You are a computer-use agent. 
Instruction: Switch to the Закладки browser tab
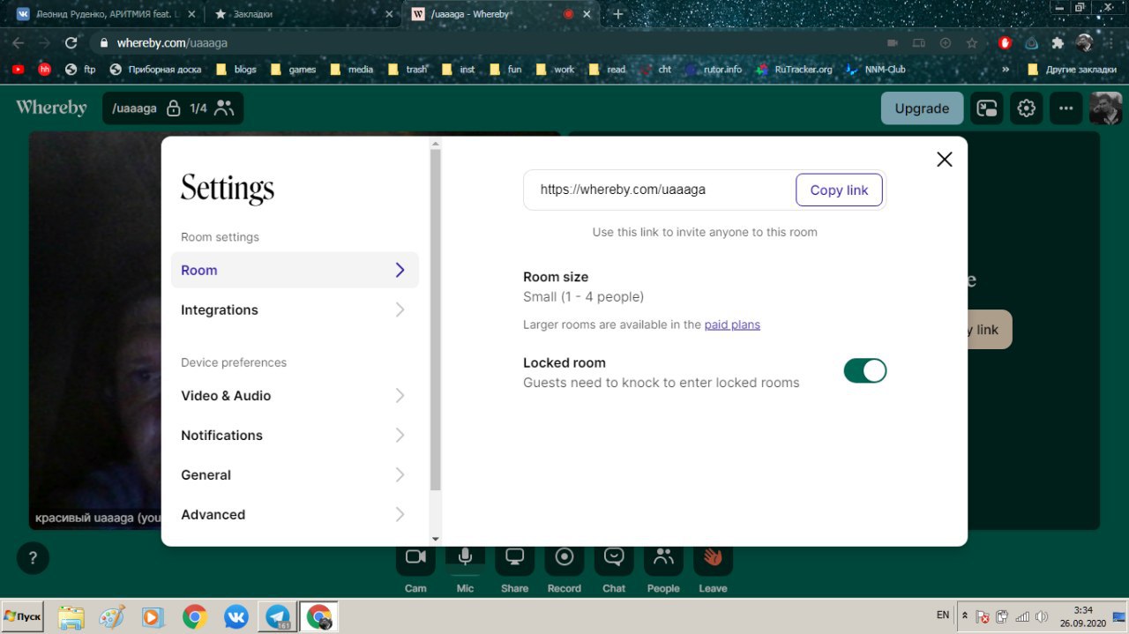(x=303, y=14)
